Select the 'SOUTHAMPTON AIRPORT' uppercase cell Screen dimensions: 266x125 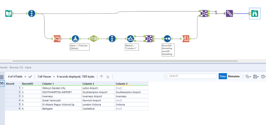coord(62,92)
